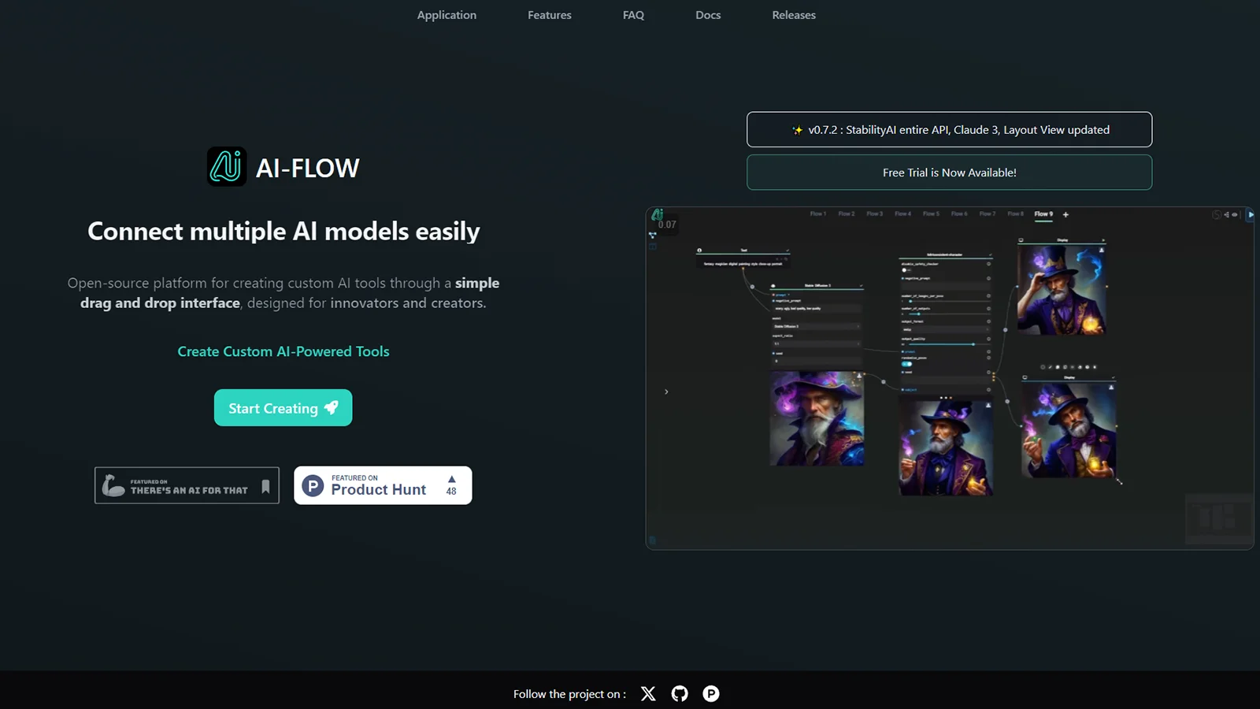Adjust the output_quality slider
1260x709 pixels.
[x=973, y=344]
